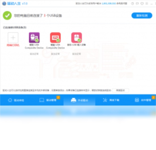The image size is (156, 150).
Task: Click the add network printer plus box
Action: point(13,38)
